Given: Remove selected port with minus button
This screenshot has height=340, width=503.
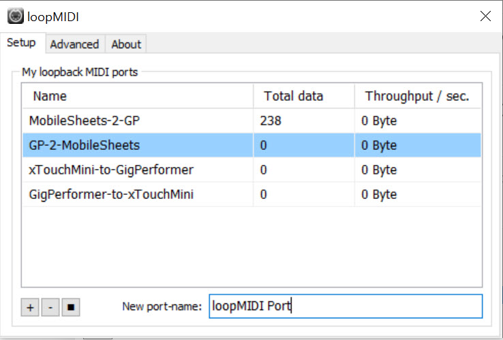Looking at the screenshot, I should click(x=50, y=307).
